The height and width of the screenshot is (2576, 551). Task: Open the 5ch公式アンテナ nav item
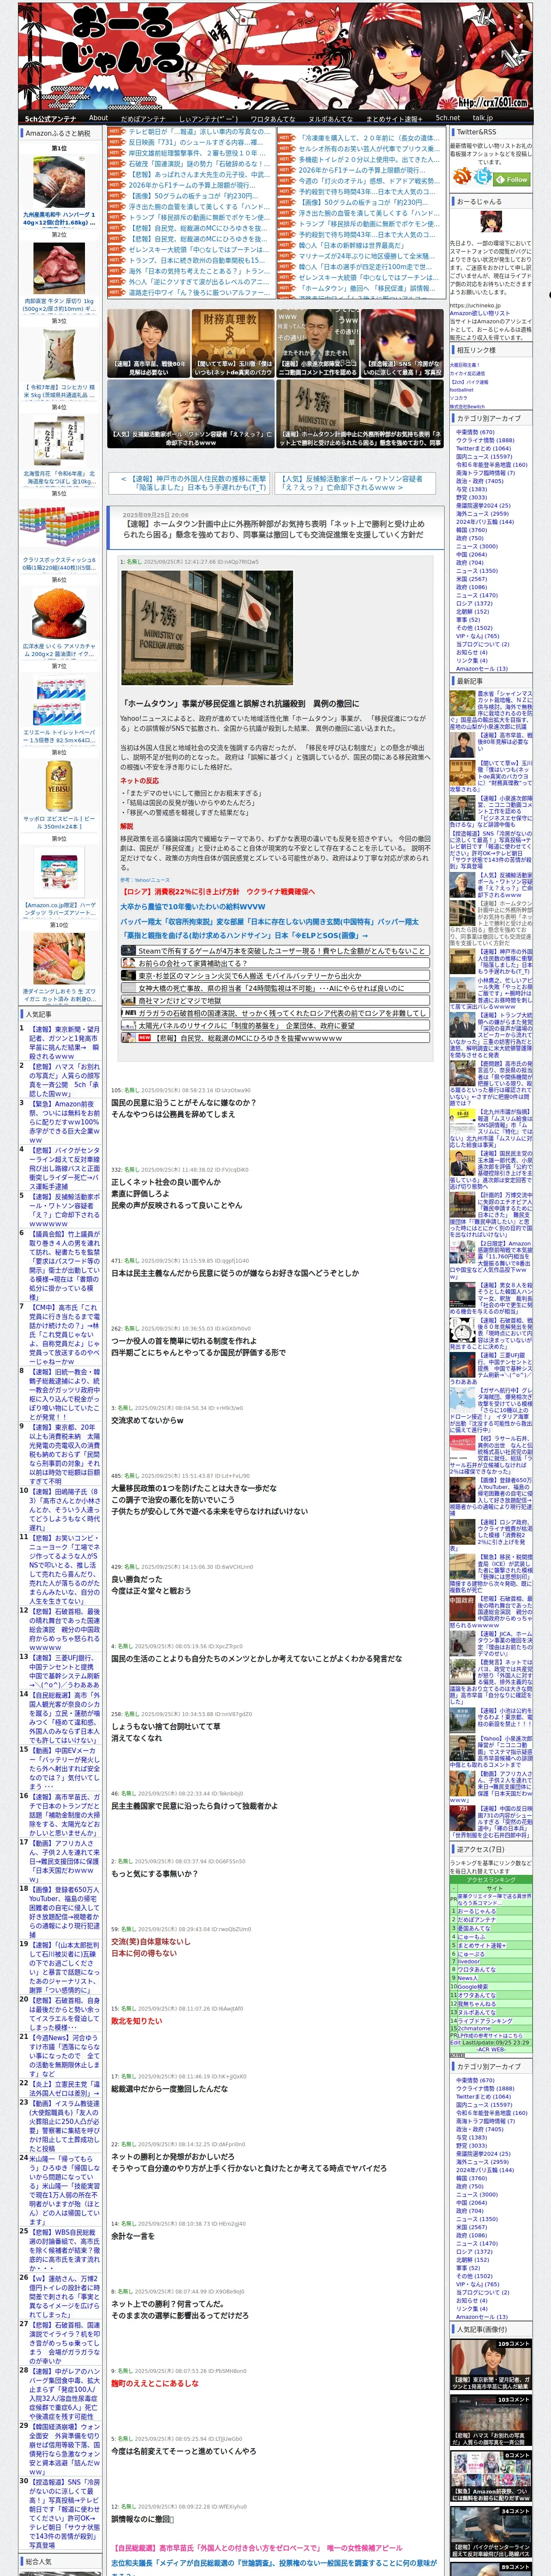coord(50,118)
